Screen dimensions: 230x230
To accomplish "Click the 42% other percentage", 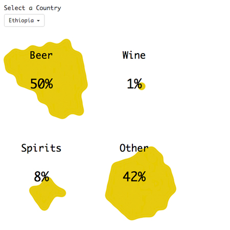I will click(x=134, y=176).
